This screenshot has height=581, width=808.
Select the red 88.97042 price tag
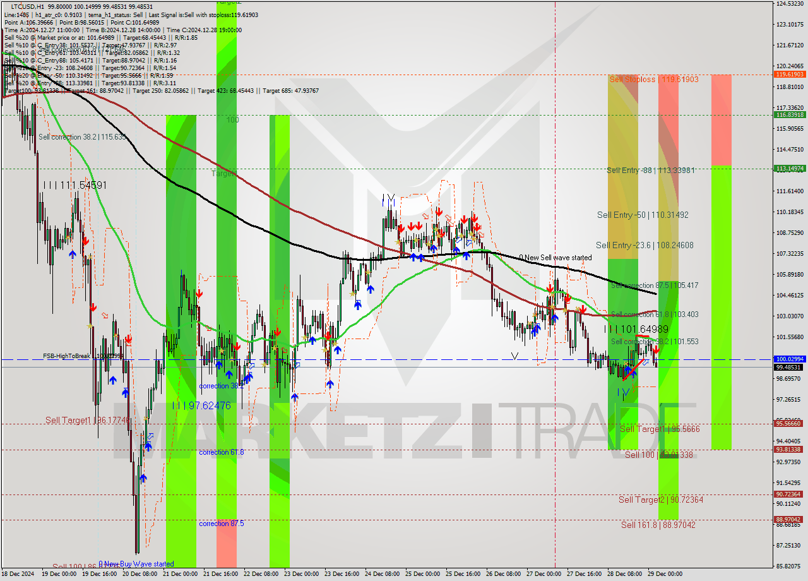[x=789, y=520]
